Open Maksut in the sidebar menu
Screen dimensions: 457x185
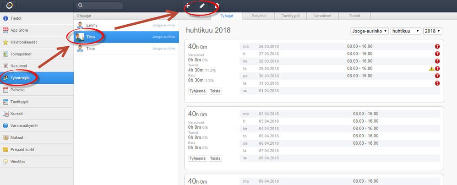click(37, 137)
